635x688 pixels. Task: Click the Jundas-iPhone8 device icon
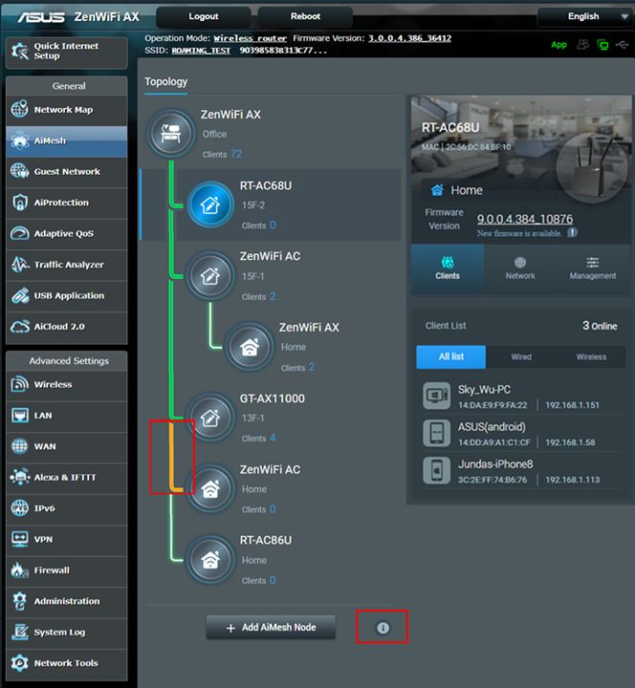[436, 470]
